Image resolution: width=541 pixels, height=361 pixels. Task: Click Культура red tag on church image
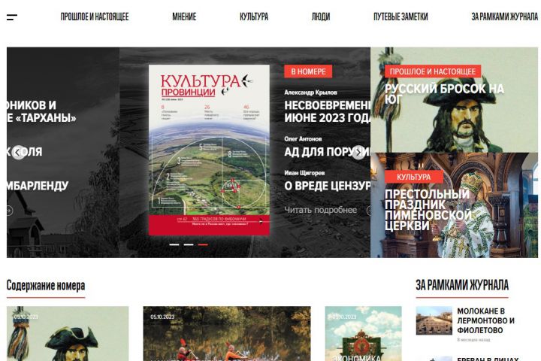414,177
